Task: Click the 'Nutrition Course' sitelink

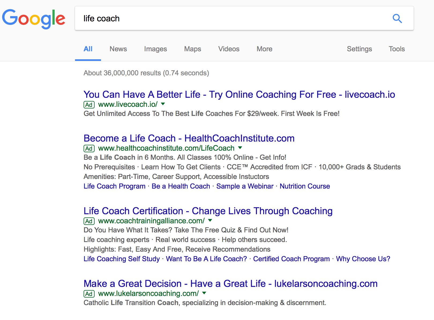Action: coord(305,186)
